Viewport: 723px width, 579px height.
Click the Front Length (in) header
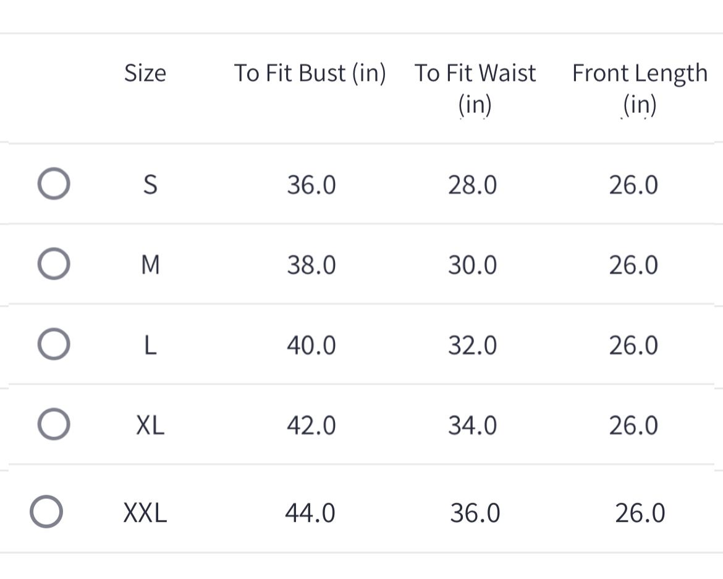[x=640, y=88]
